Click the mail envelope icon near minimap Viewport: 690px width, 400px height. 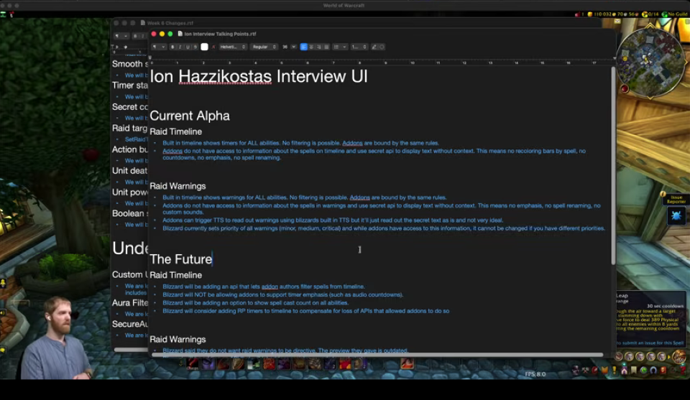tap(617, 21)
